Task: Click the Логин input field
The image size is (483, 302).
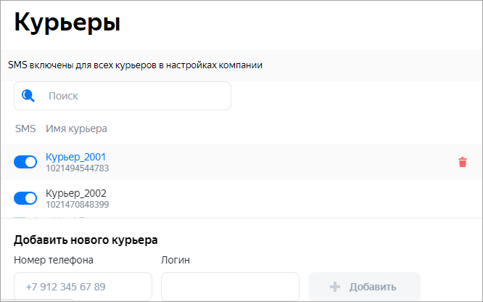Action: pyautogui.click(x=230, y=287)
